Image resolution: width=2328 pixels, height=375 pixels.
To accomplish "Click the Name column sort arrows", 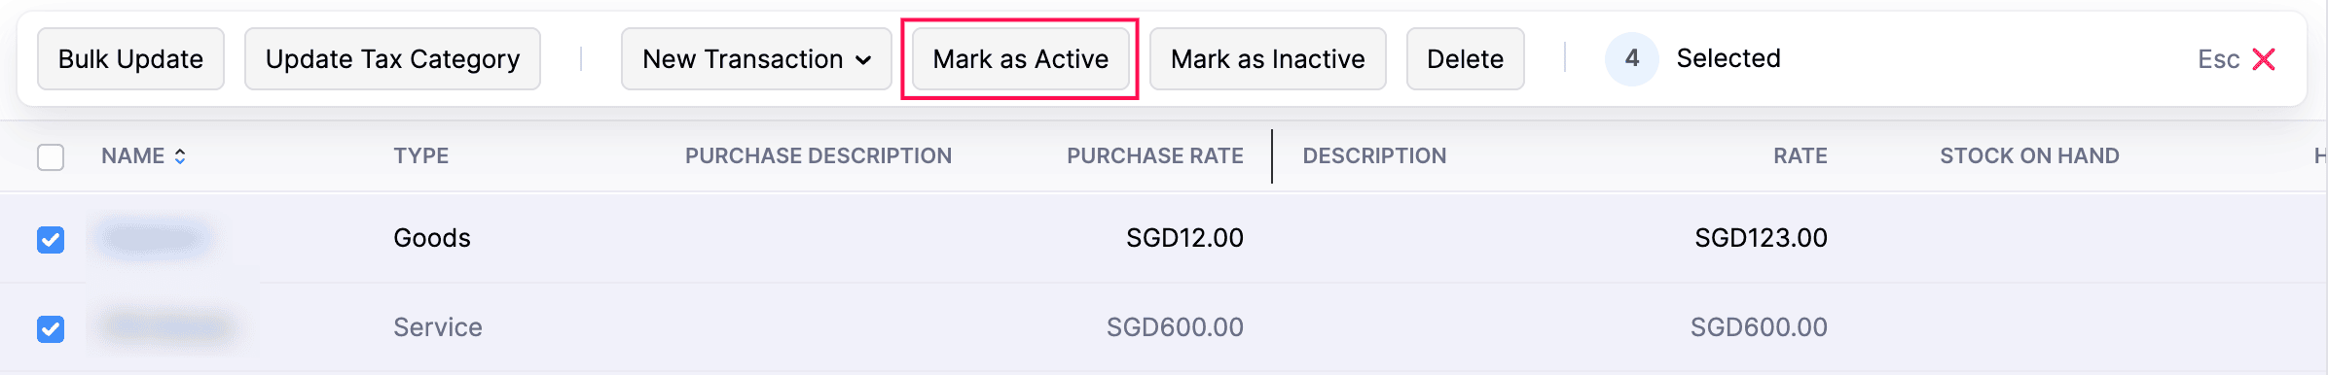I will pyautogui.click(x=180, y=156).
